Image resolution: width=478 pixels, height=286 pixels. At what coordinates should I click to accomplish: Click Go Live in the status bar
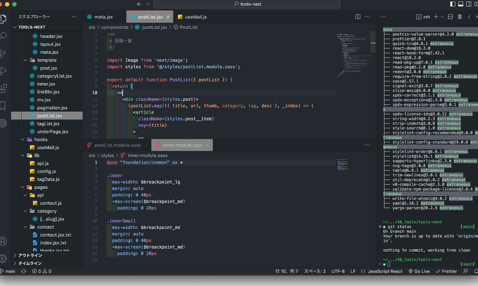point(419,271)
